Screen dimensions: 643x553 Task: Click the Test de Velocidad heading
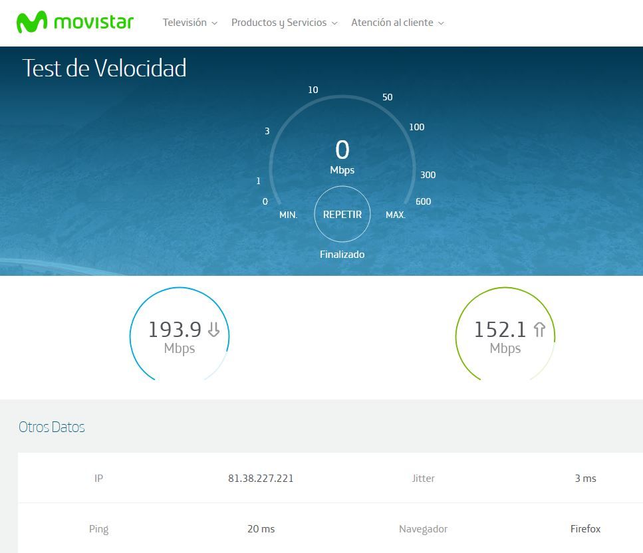pyautogui.click(x=104, y=68)
